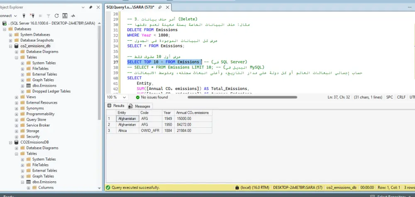Refresh the Object Explorer tree

56,16
